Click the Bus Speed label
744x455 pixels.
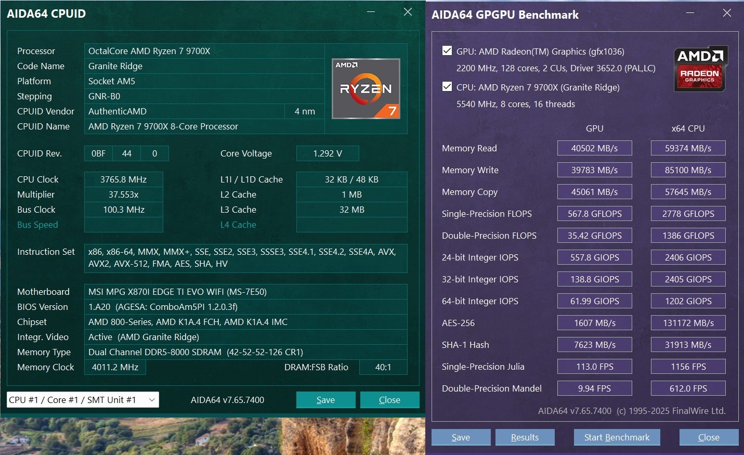coord(37,225)
